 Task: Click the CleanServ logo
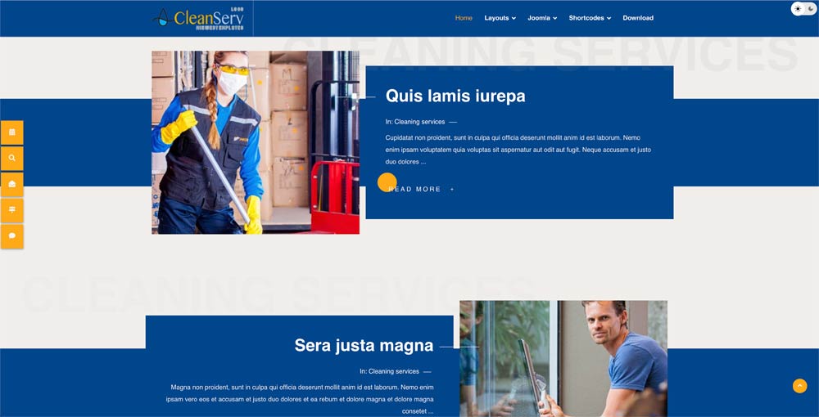(199, 18)
